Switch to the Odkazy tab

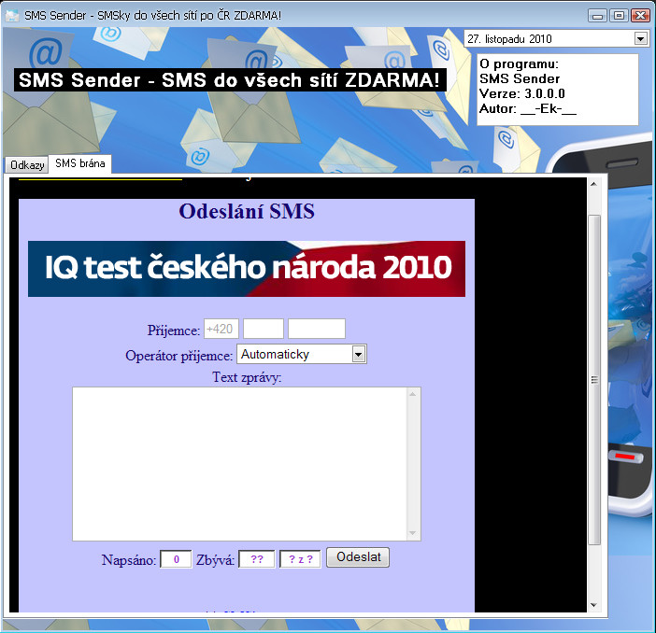pyautogui.click(x=27, y=164)
